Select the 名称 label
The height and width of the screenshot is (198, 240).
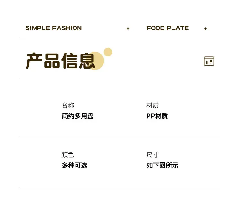(x=68, y=105)
